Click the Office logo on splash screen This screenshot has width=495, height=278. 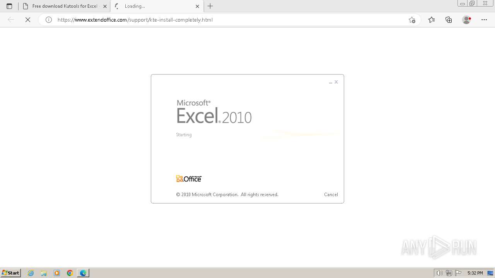click(x=189, y=178)
